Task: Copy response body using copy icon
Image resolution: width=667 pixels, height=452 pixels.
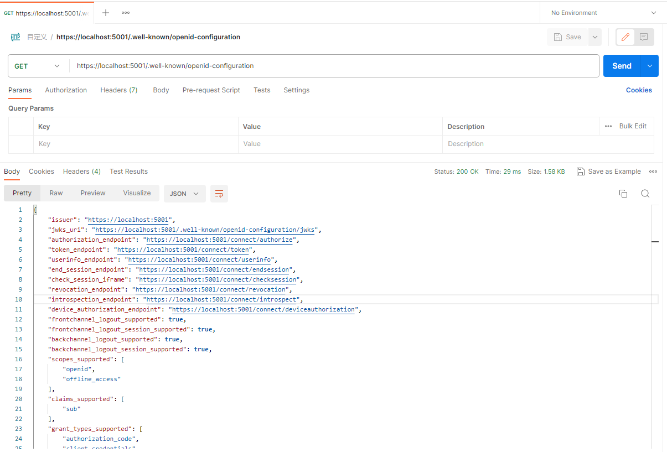Action: [x=623, y=194]
